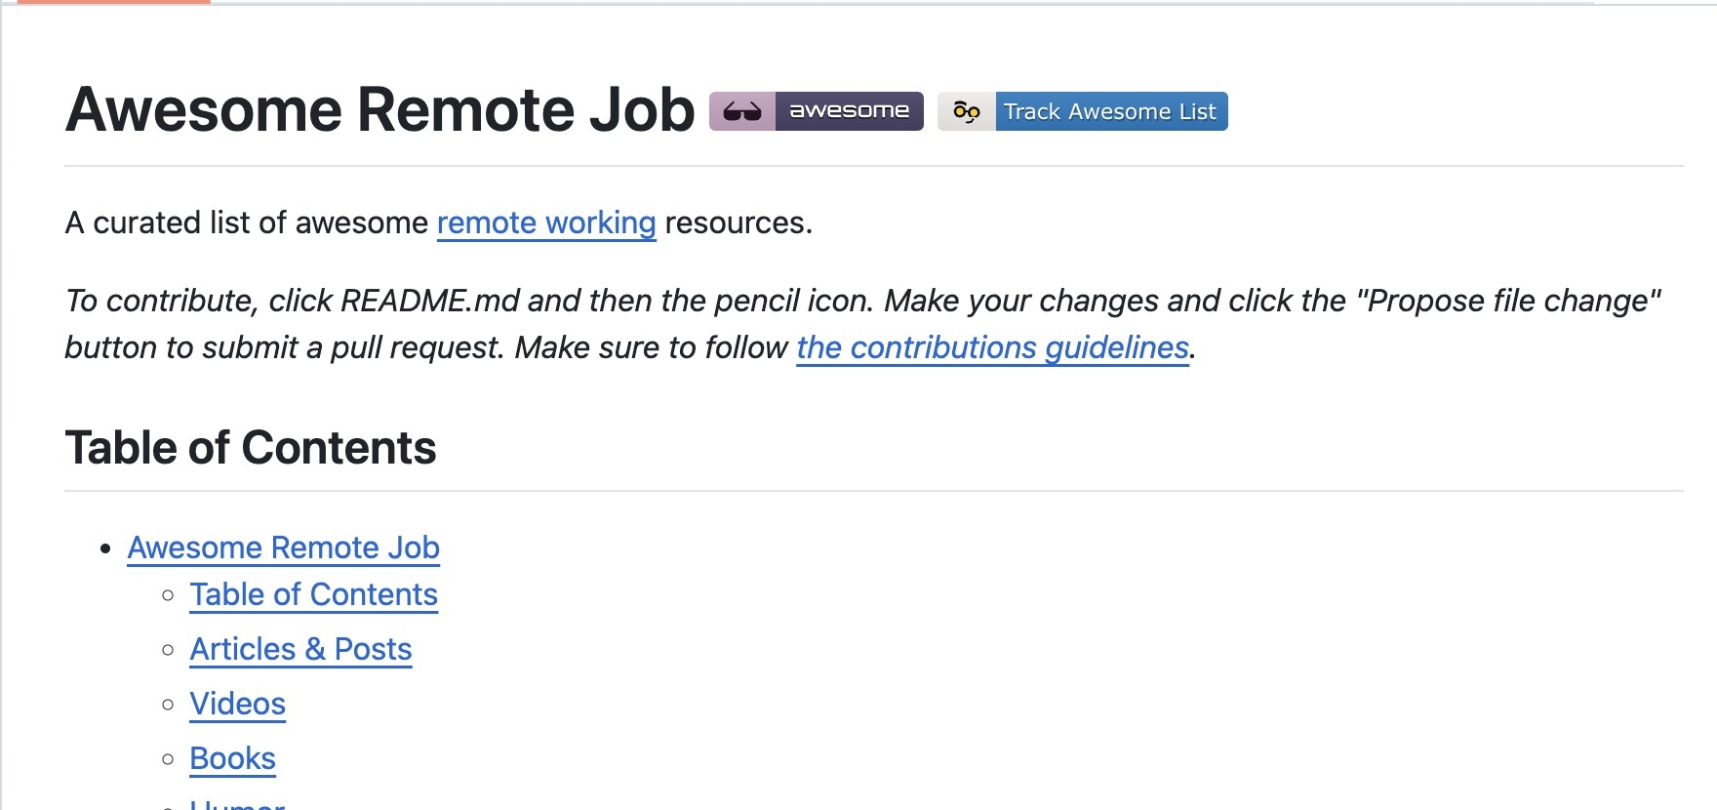Select the "Table of Contents" list link

pyautogui.click(x=314, y=594)
